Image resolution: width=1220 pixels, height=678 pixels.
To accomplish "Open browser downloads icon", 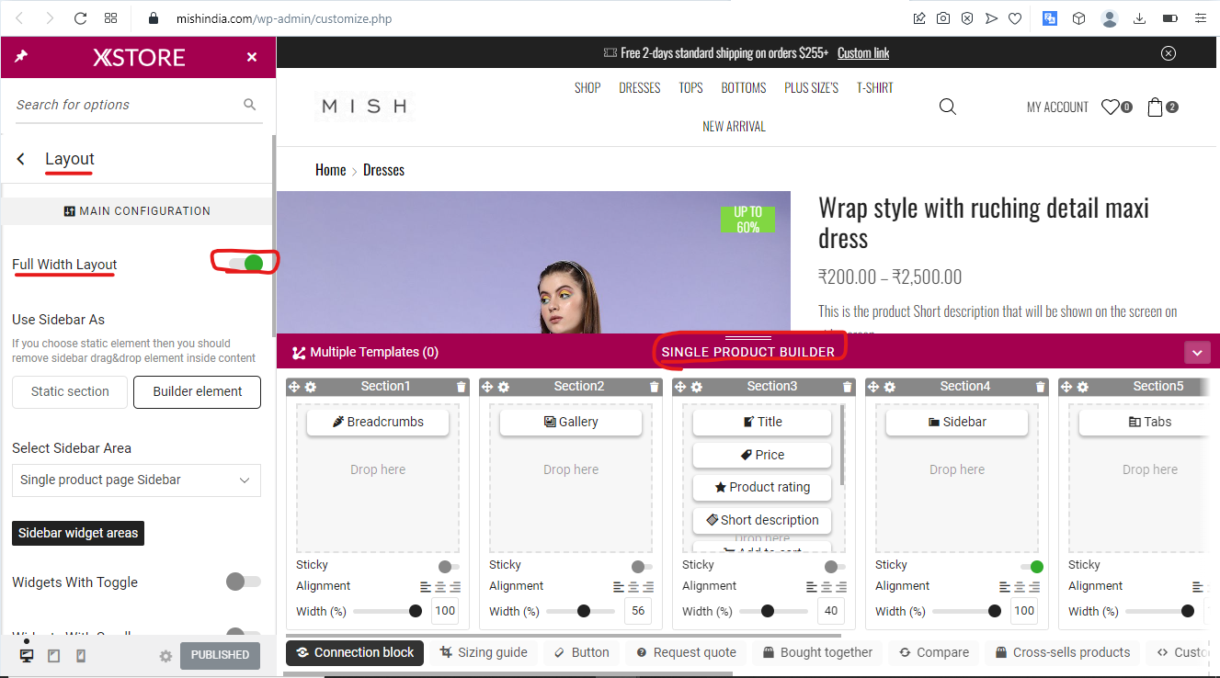I will click(x=1140, y=18).
